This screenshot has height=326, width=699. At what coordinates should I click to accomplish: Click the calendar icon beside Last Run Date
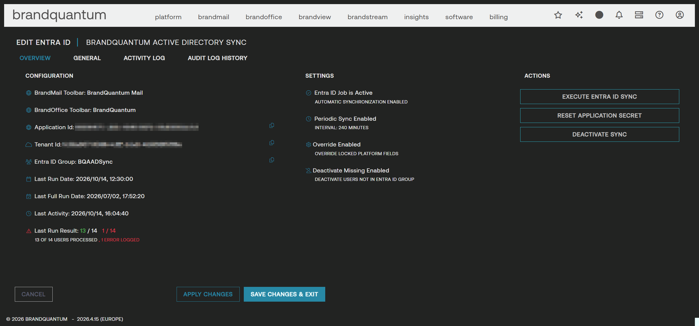click(x=29, y=179)
